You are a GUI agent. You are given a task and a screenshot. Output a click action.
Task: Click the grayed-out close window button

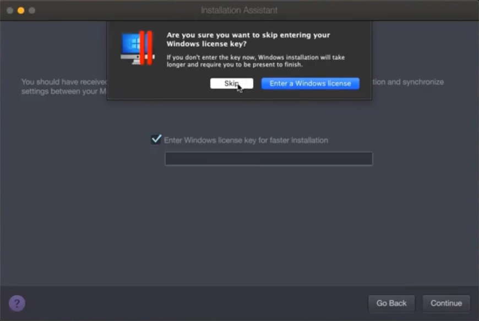coord(10,10)
